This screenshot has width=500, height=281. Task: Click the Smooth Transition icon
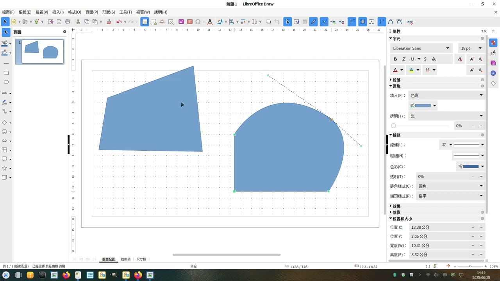[x=391, y=22]
